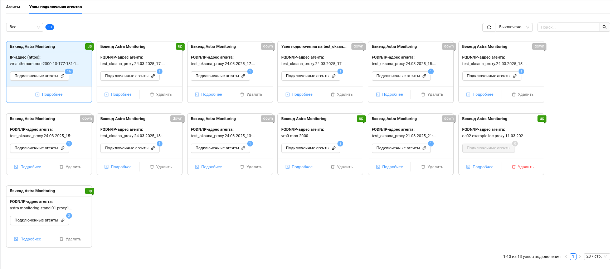Click the refresh icon button
The width and height of the screenshot is (613, 269).
pos(489,27)
